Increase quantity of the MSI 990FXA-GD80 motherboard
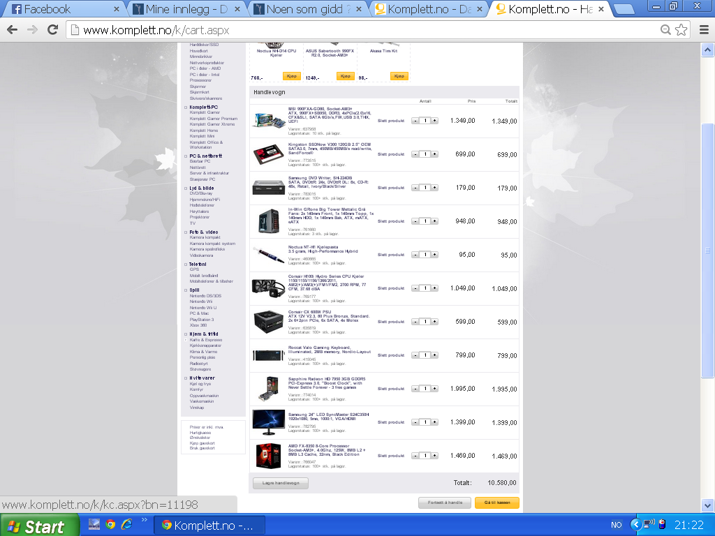The image size is (715, 536). [434, 121]
